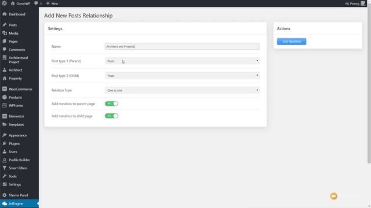Click the WordPress logo icon
Viewport: 371px width, 208px height.
tap(4, 3)
